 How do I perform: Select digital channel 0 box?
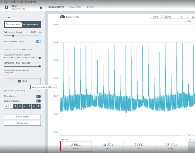(x=6, y=106)
